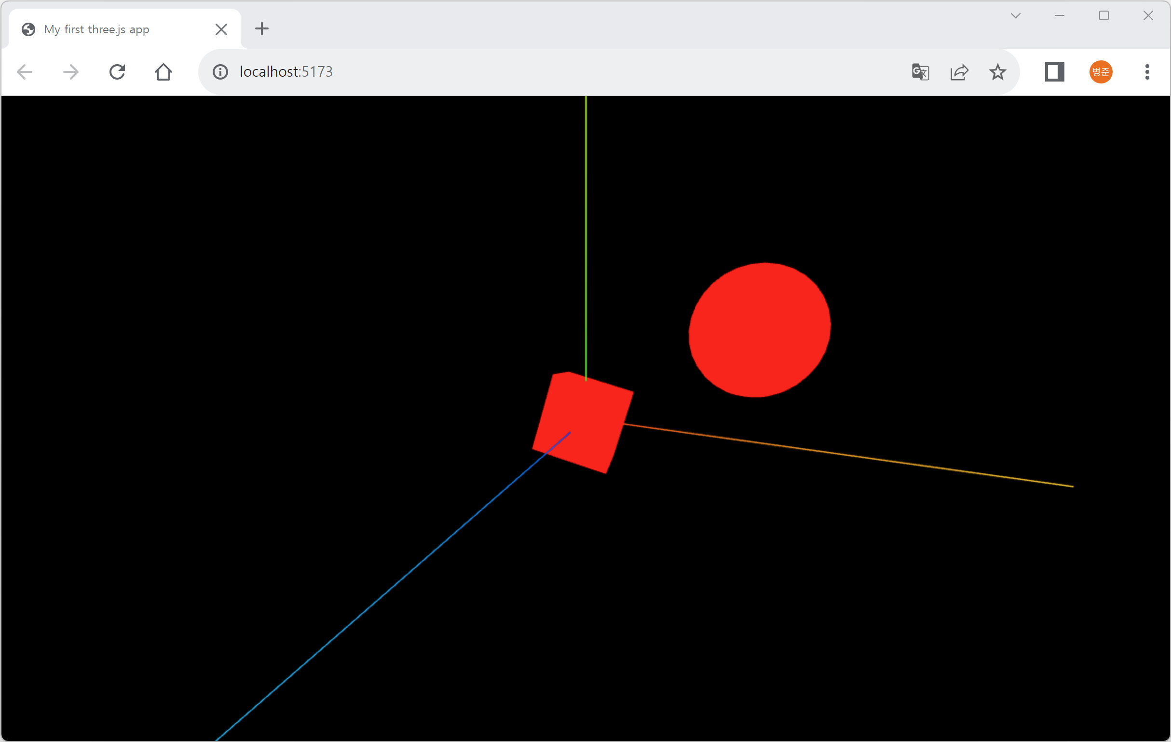Screen dimensions: 1171x742
Task: Expand the tab search chevron
Action: click(1015, 15)
